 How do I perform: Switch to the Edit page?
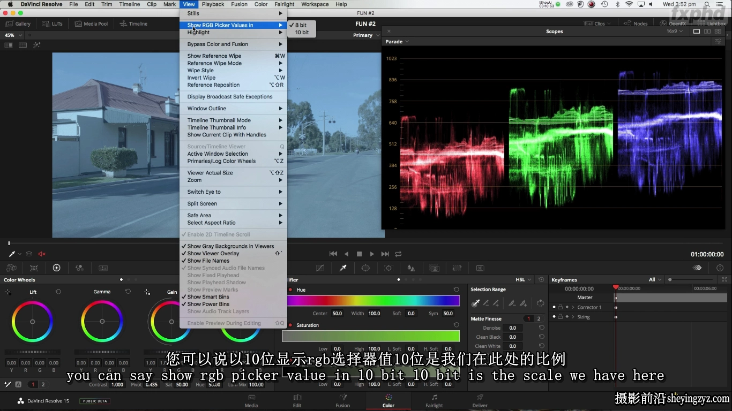coord(297,400)
